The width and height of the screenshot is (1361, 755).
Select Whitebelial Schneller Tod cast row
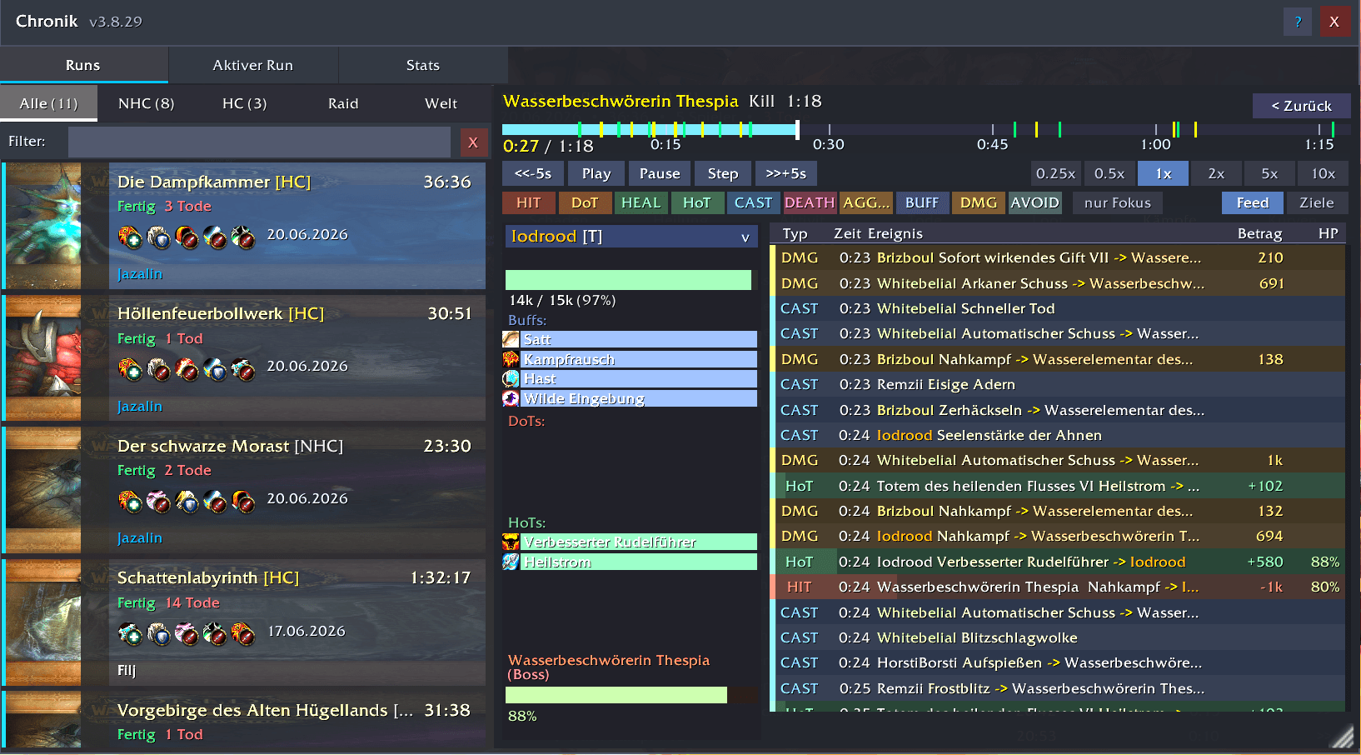coord(1058,308)
